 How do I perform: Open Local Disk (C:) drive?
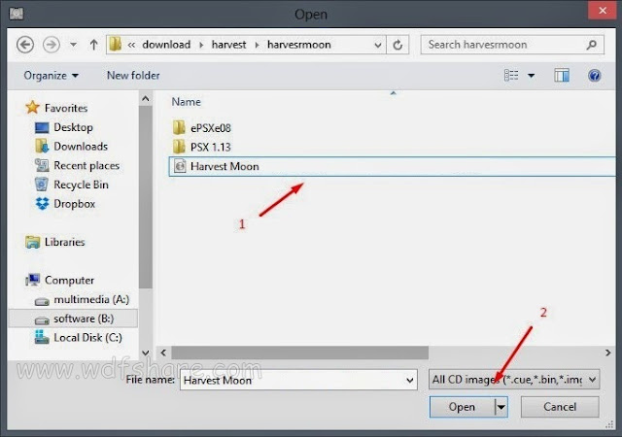[87, 338]
